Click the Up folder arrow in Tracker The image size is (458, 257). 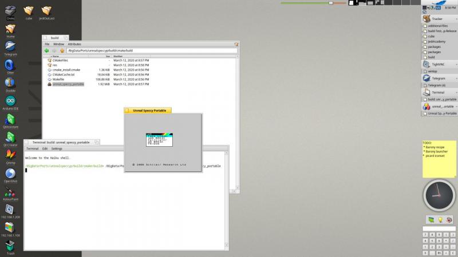point(62,50)
